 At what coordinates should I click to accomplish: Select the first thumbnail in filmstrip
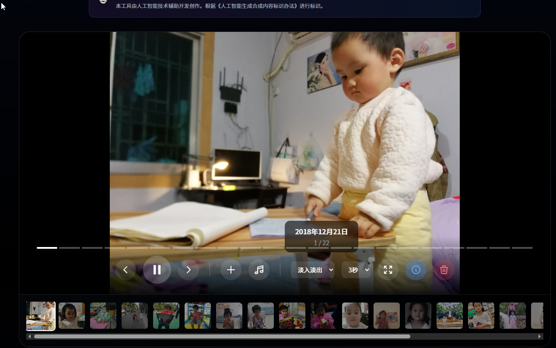click(41, 316)
